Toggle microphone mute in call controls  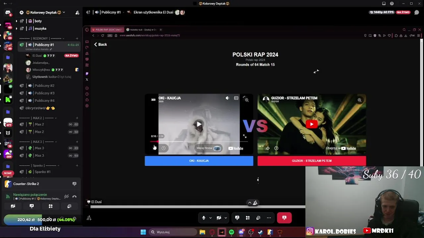click(204, 218)
